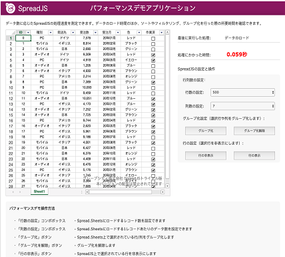
Task: Click the グループ化 button
Action: (x=206, y=131)
